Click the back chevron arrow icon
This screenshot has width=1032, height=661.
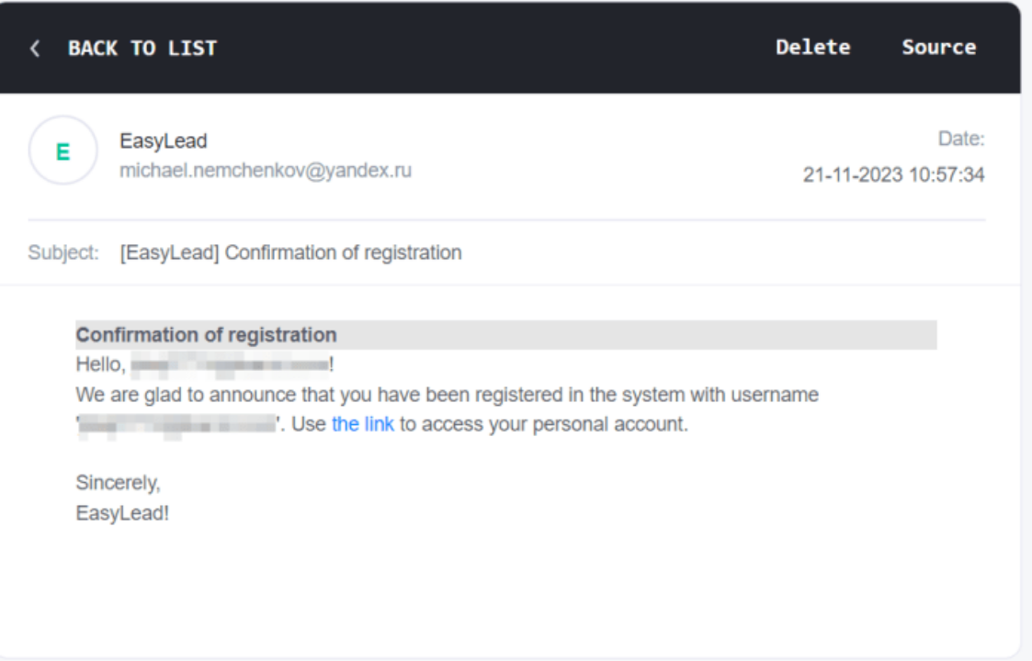click(x=35, y=48)
